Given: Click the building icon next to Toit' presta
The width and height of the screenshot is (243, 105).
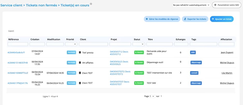Looking at the screenshot, I should [x=80, y=53].
